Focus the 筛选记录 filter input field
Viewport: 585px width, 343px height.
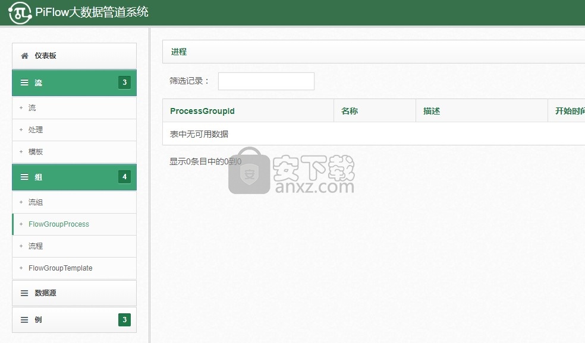(x=266, y=81)
